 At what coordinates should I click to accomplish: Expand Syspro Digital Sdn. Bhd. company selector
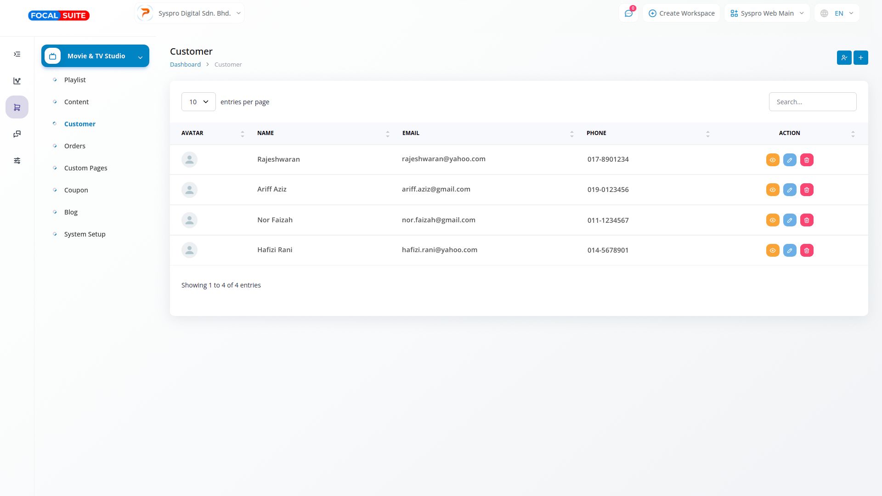click(190, 13)
